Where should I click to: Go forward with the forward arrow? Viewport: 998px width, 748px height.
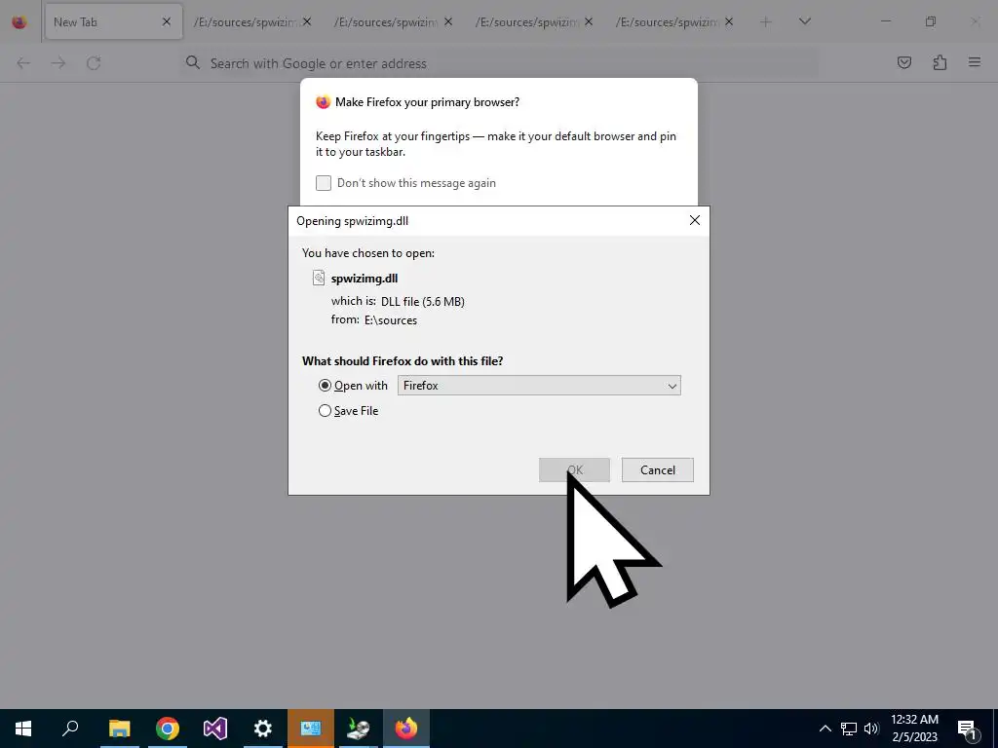tap(58, 63)
